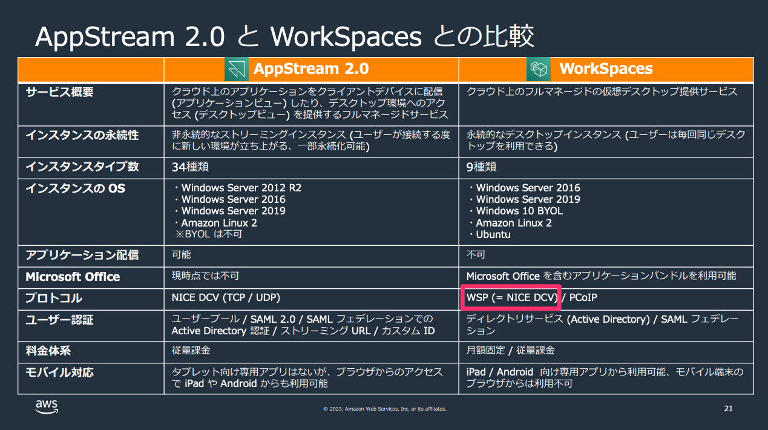The height and width of the screenshot is (430, 768).
Task: Select the アプリケーション配信 row label
Action: click(x=82, y=255)
